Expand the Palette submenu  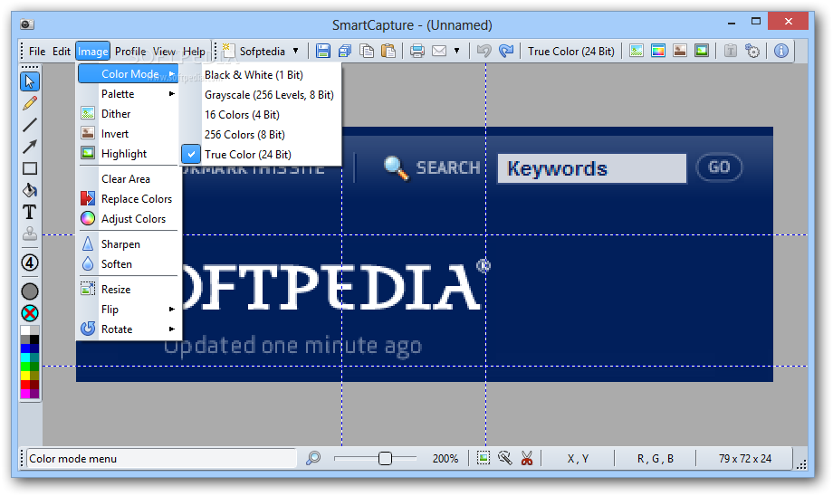click(129, 94)
